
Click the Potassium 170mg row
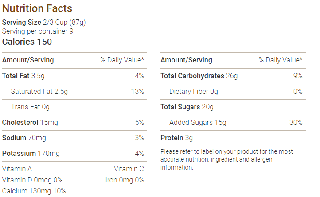[x=74, y=154]
